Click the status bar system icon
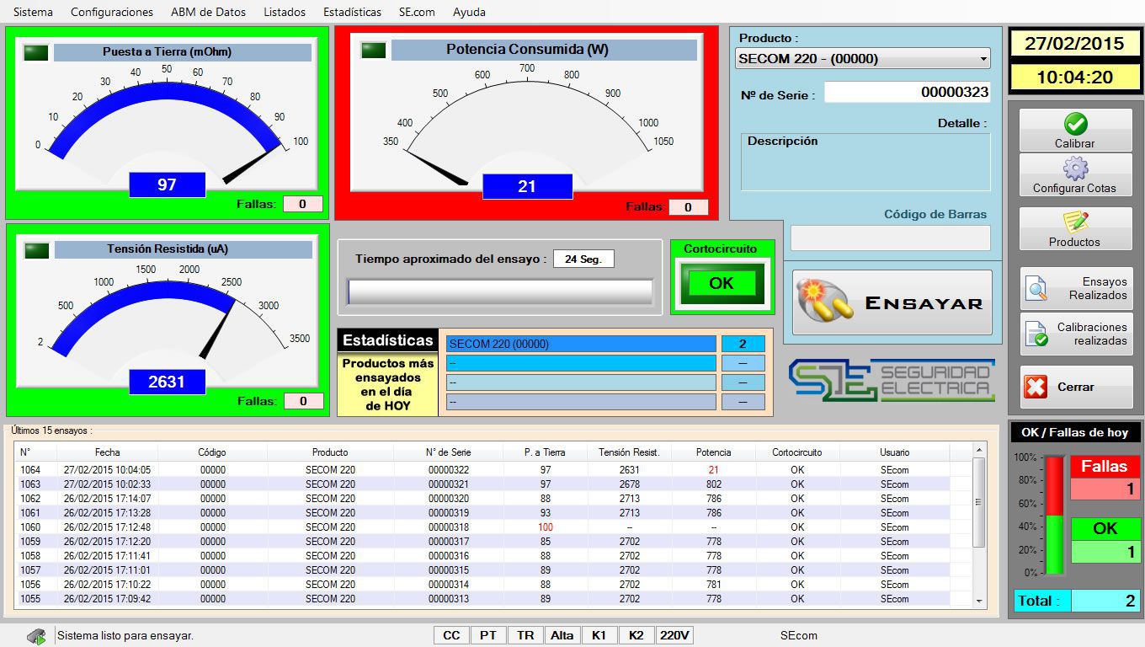The image size is (1145, 647). tap(36, 636)
